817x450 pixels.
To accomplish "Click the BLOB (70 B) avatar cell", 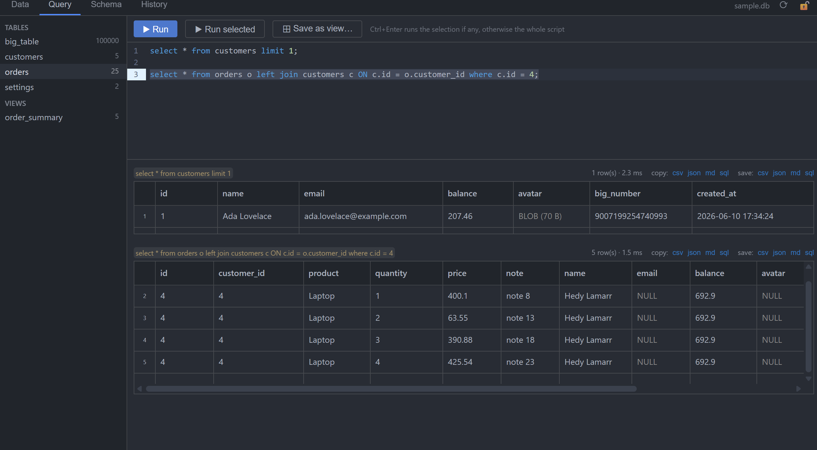I will 551,216.
